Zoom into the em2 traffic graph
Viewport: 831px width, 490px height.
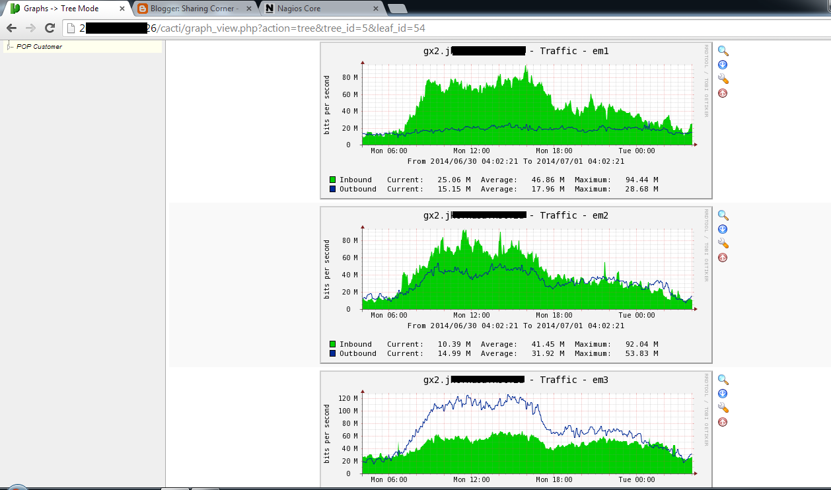[722, 215]
